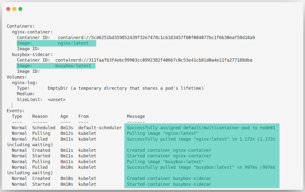Select the 'nginx-log:' volume name
The image size is (305, 192).
[24, 83]
